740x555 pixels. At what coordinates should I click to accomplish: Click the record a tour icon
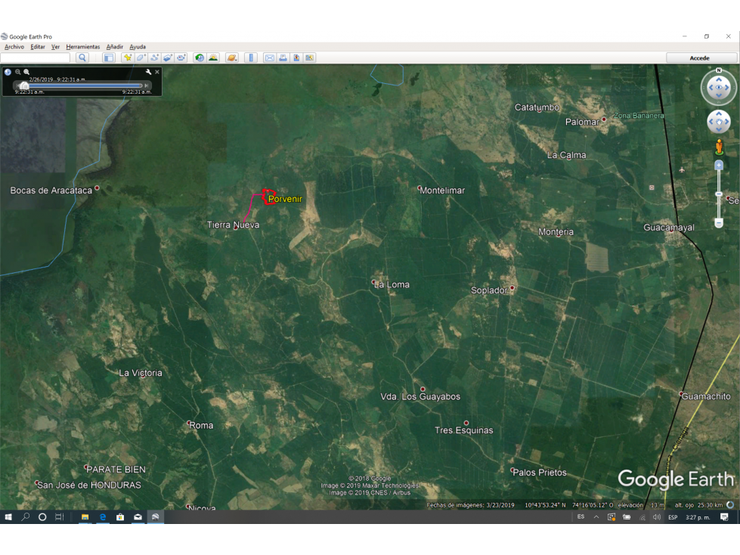tap(181, 57)
